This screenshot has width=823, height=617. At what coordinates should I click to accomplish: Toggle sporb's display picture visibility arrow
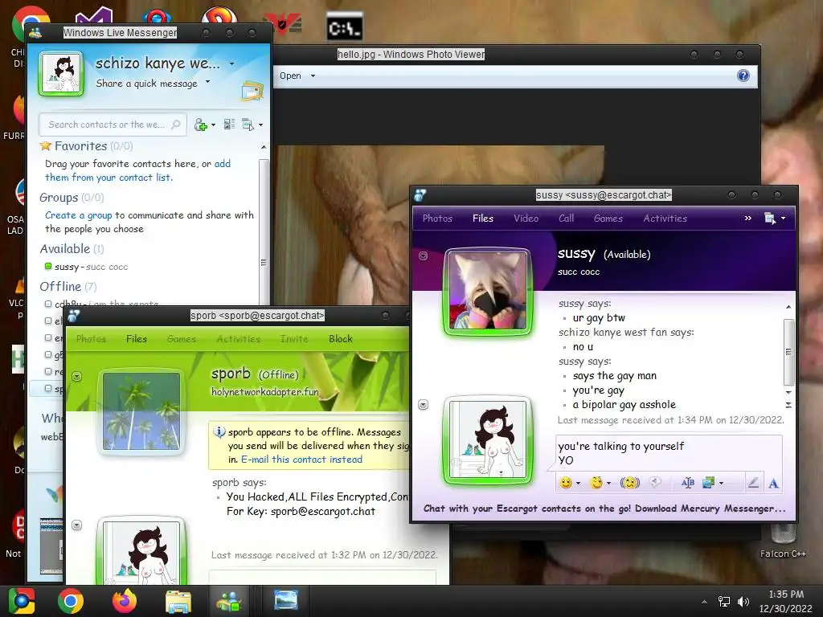[76, 377]
